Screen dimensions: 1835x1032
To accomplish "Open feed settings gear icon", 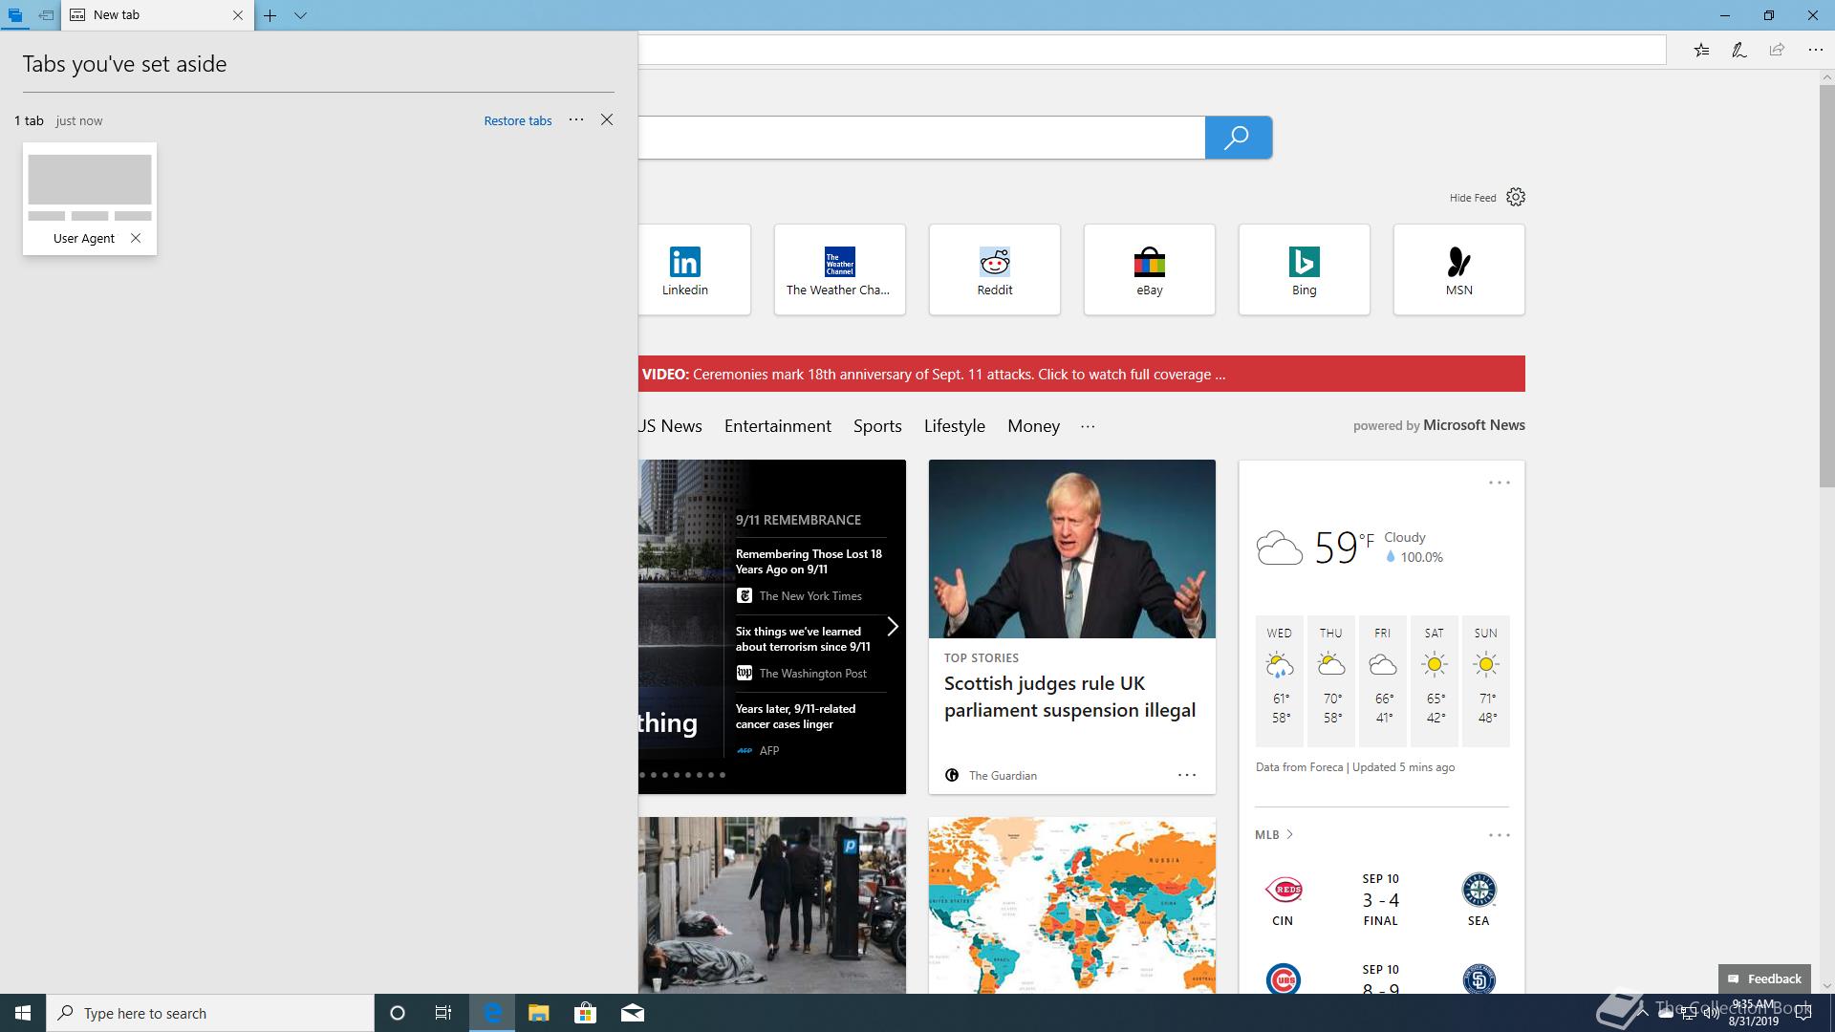I will point(1516,197).
